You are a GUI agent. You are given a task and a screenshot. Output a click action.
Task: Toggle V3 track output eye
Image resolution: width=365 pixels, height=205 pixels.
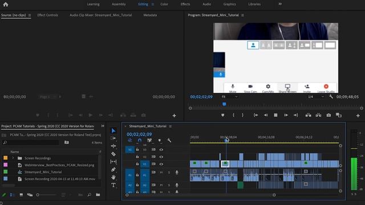click(x=161, y=150)
